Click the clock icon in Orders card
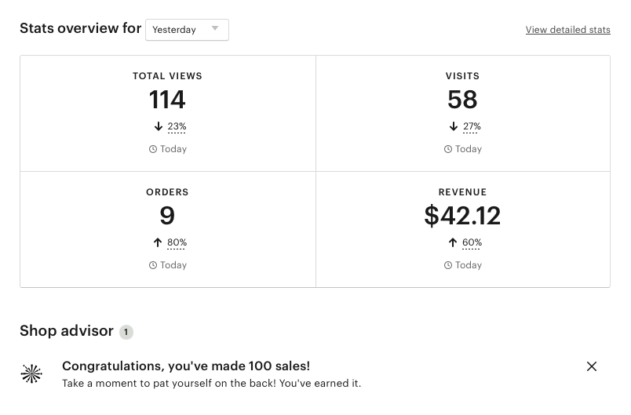The image size is (631, 415). 153,265
